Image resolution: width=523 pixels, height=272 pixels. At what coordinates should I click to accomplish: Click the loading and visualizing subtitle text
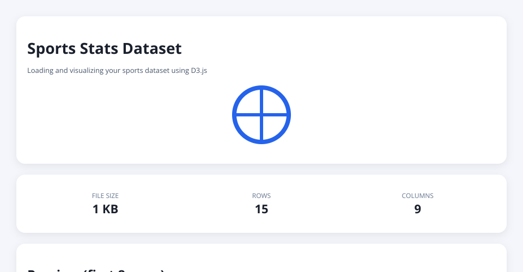point(117,71)
